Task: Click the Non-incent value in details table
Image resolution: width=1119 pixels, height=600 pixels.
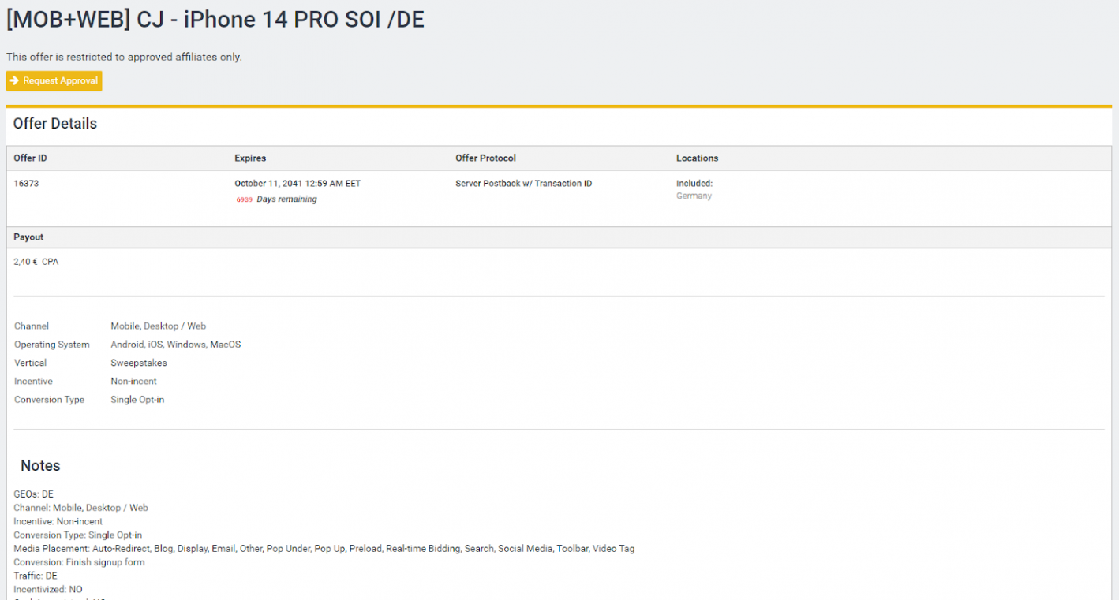Action: click(134, 382)
